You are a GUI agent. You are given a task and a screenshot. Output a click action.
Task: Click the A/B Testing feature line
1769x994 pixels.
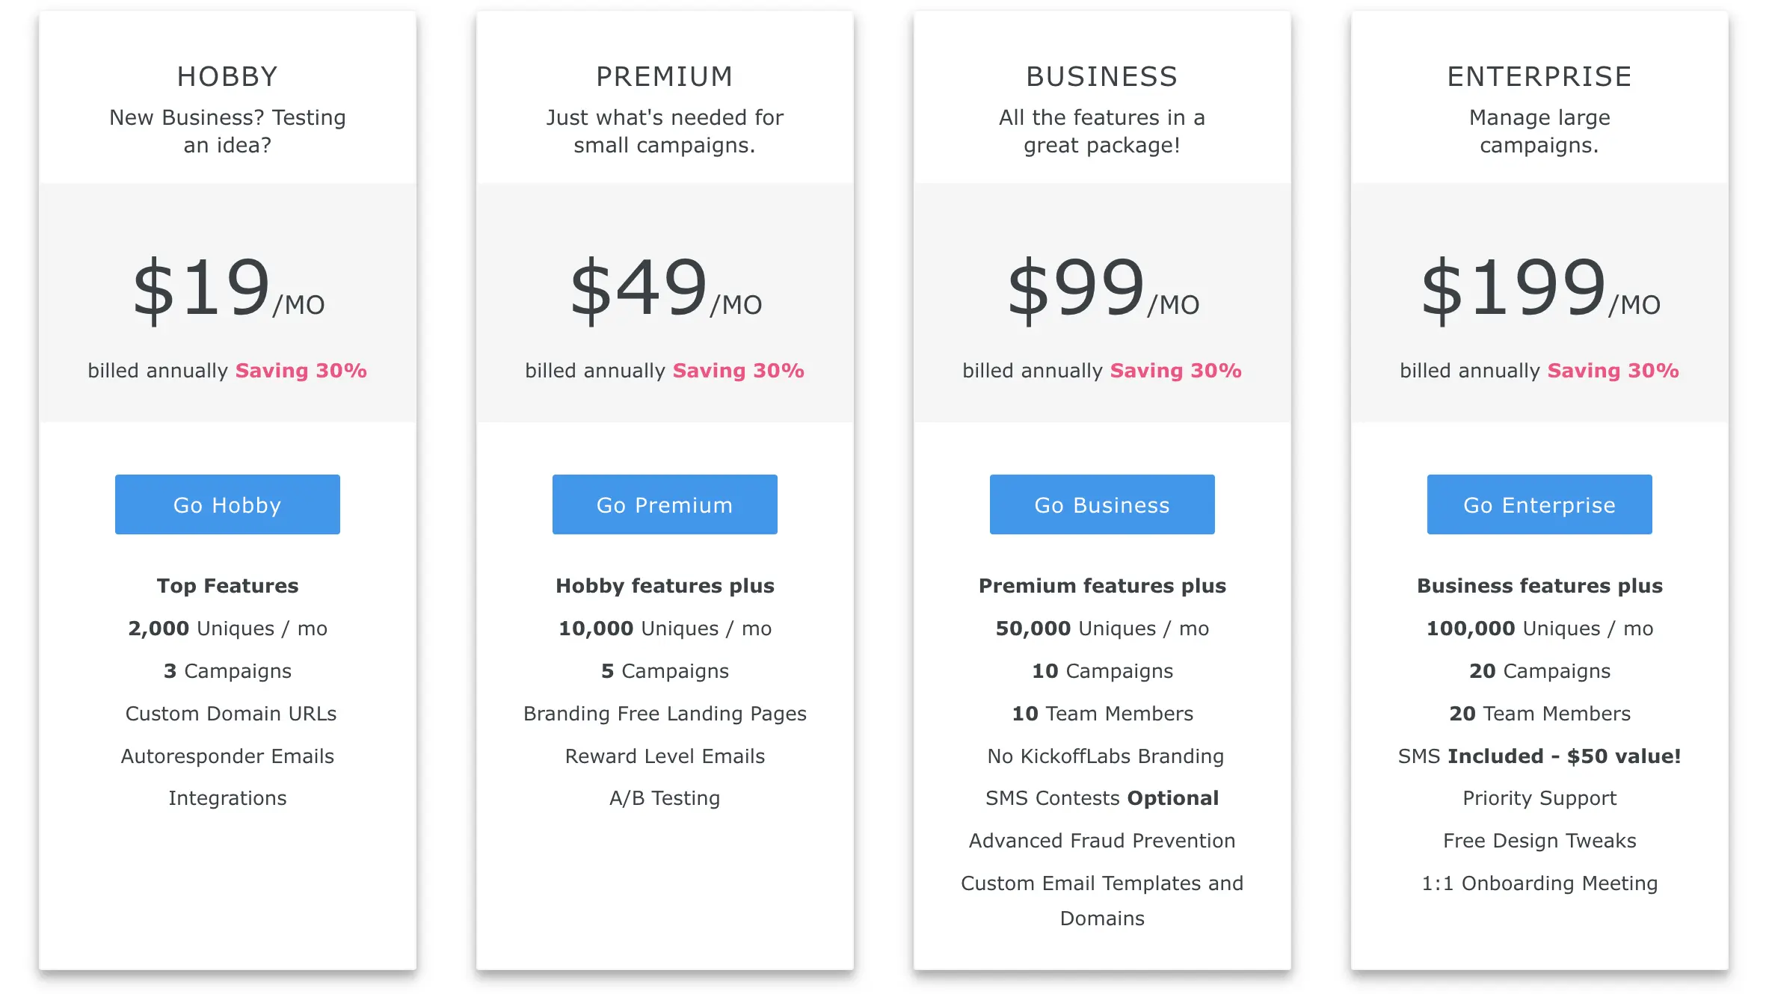(665, 798)
